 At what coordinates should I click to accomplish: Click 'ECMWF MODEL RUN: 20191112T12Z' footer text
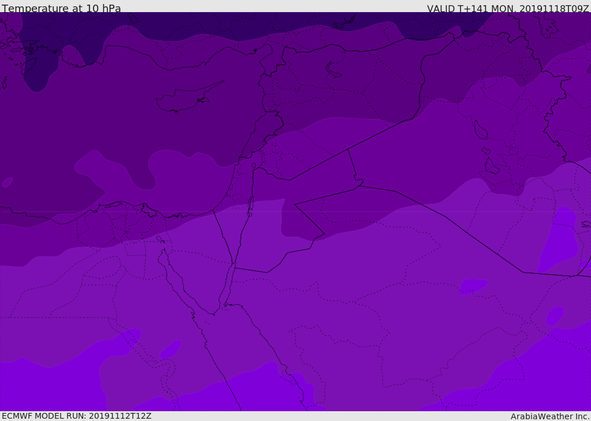pos(77,416)
